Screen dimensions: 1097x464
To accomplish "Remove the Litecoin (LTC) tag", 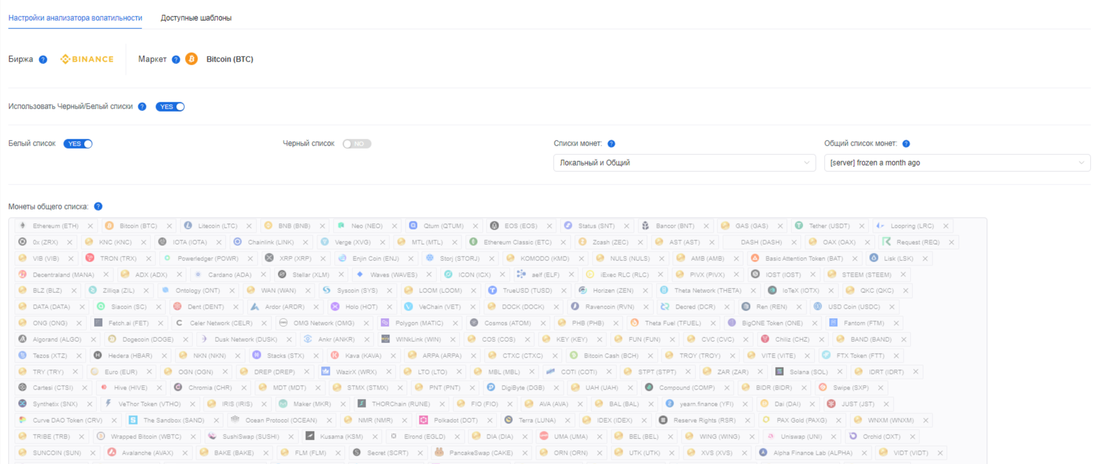I will point(249,226).
